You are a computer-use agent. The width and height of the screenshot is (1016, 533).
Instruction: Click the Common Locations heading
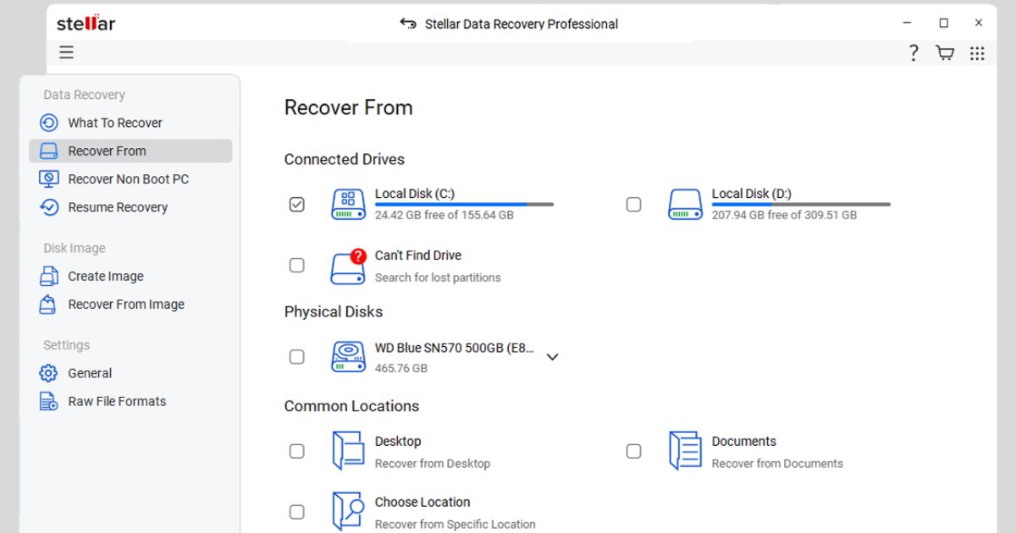click(351, 406)
